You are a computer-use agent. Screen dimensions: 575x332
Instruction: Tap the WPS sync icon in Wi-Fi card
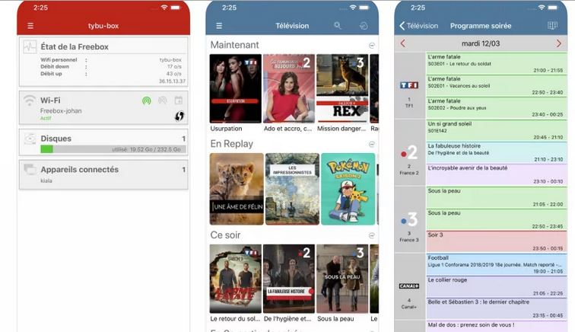click(179, 116)
